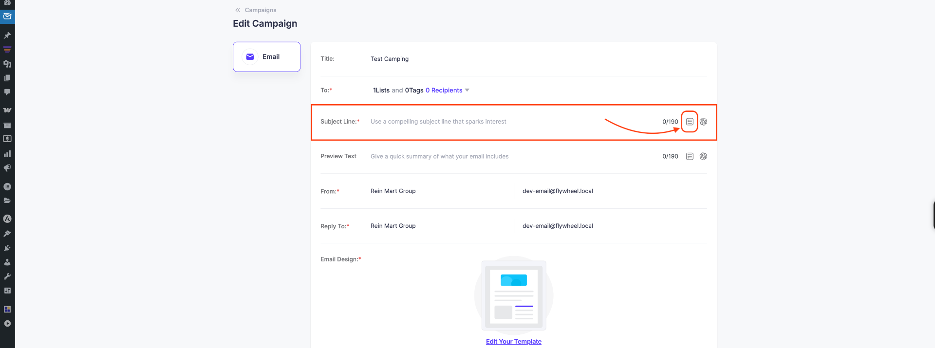The image size is (935, 348).
Task: Generate Preview Text with the AI icon
Action: click(x=703, y=156)
